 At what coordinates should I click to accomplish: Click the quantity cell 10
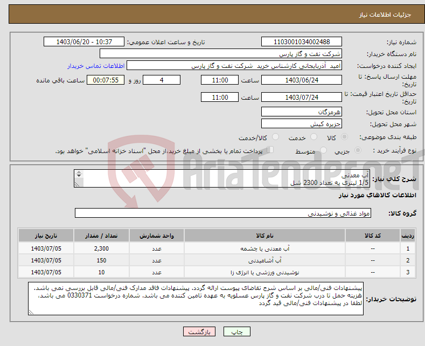(101, 273)
